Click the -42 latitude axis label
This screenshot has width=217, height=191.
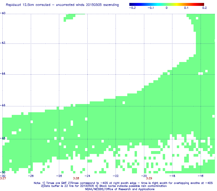pyautogui.click(x=3, y=43)
